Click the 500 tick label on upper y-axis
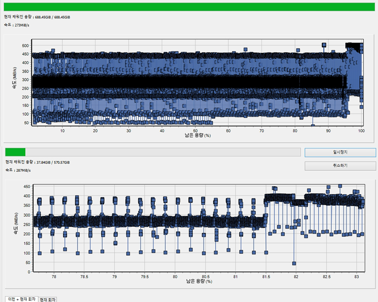 (25, 45)
